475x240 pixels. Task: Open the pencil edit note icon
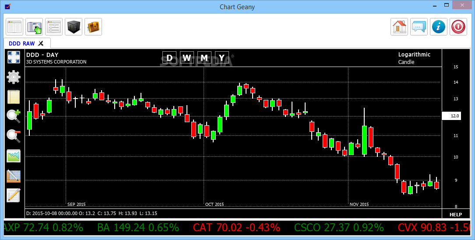pos(14,195)
